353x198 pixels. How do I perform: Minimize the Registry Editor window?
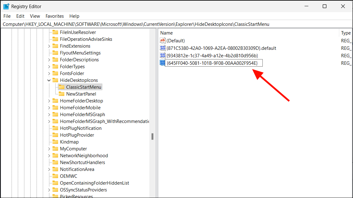pos(306,6)
